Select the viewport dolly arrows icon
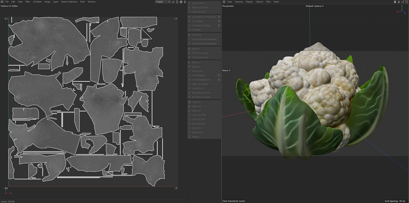Screen dimensions: 409x203 point(399,2)
